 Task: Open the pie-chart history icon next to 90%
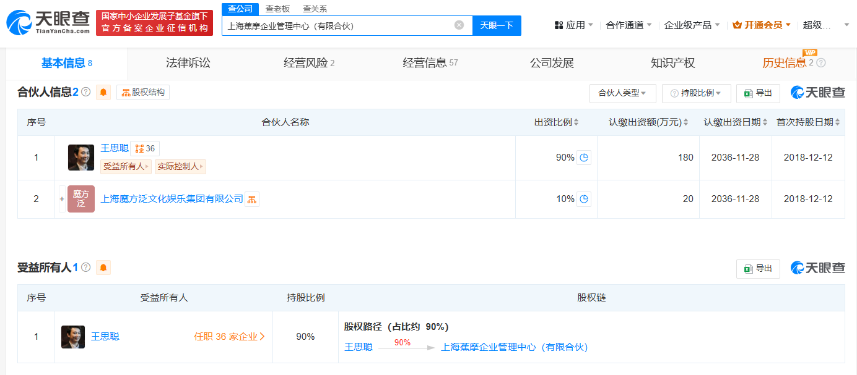(x=583, y=158)
